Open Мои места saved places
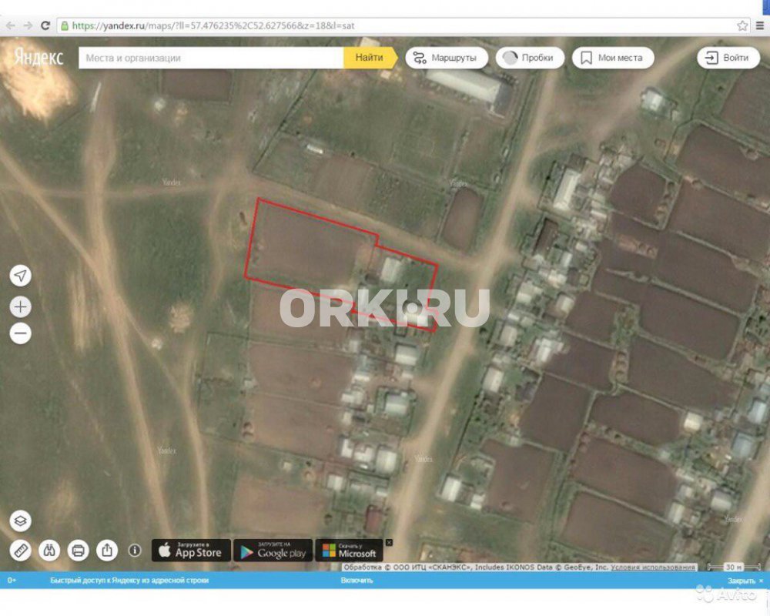 point(612,58)
